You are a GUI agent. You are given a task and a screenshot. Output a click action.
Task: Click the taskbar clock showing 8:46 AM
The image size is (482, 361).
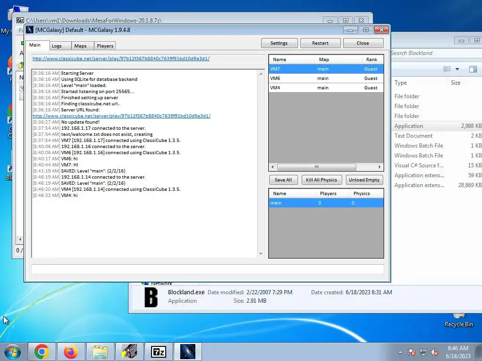458,352
